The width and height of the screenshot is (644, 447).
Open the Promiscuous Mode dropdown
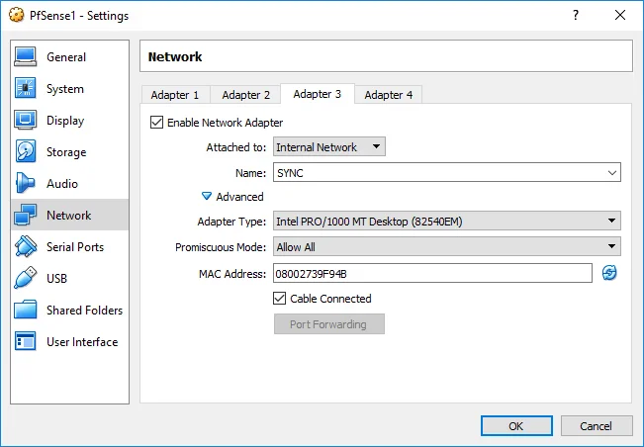click(446, 247)
